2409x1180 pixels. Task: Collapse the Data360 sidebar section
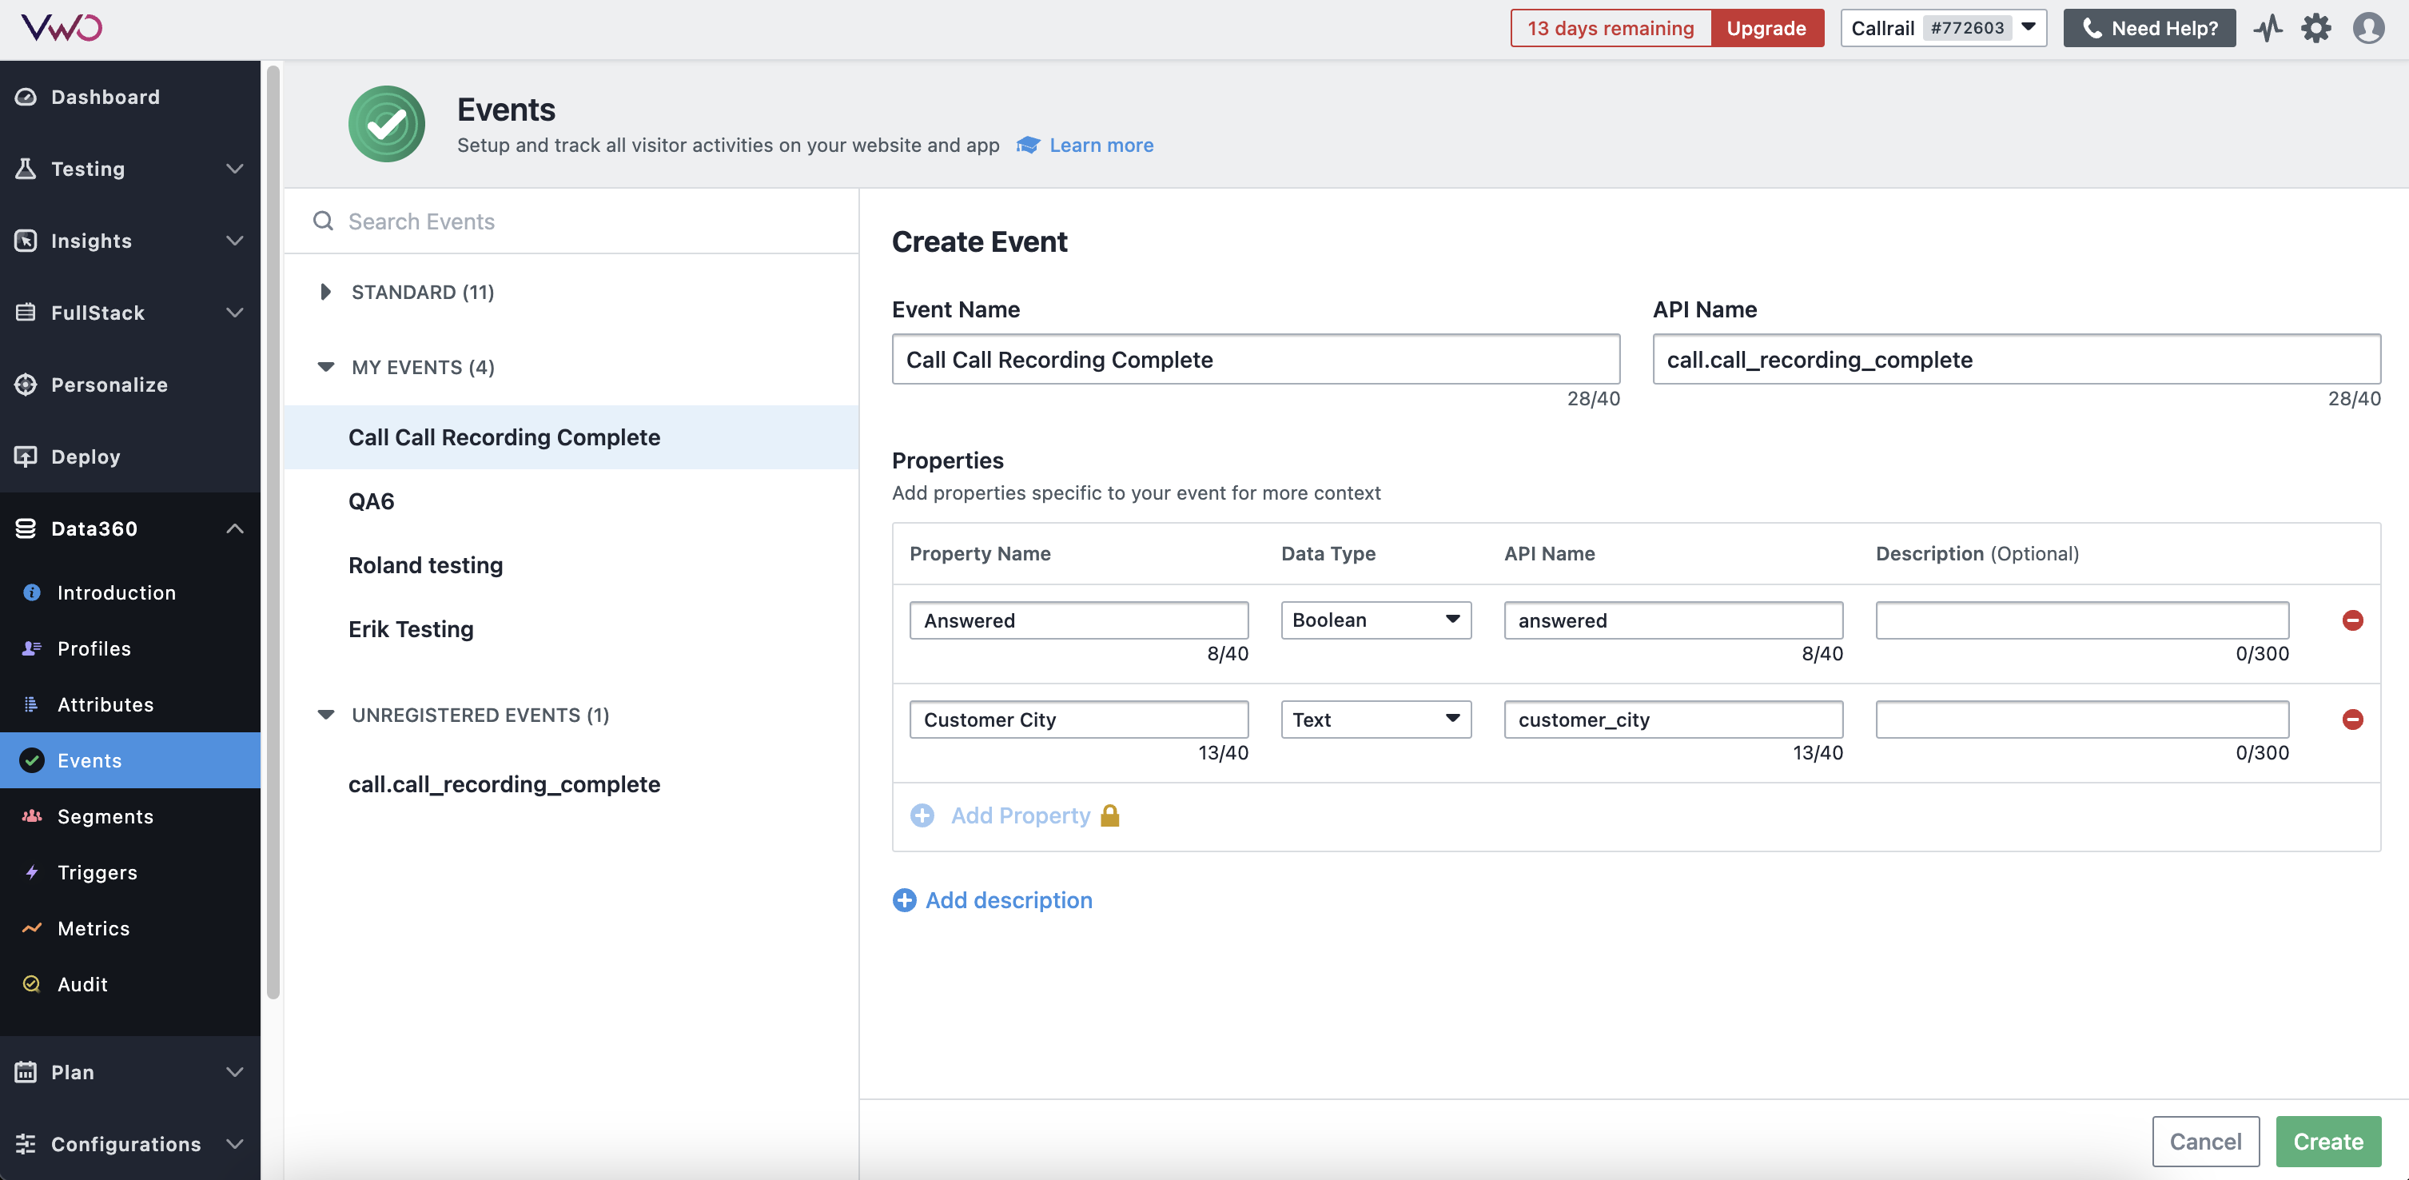point(234,528)
